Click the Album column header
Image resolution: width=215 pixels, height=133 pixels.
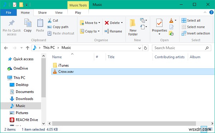[x=195, y=57]
